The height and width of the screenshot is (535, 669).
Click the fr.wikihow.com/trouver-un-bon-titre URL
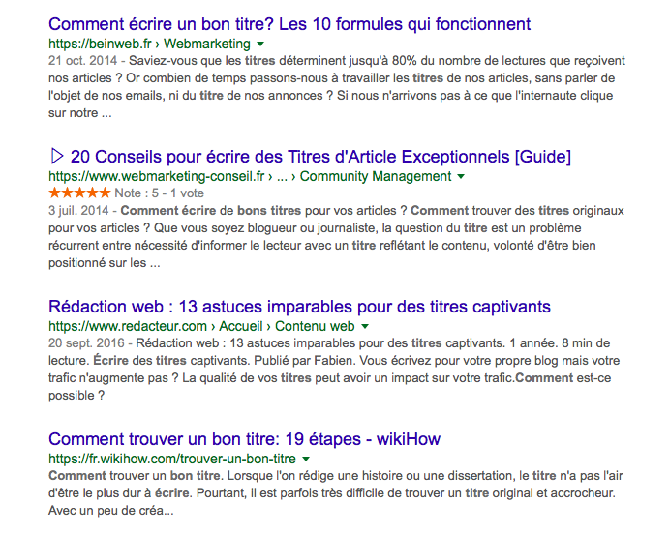[171, 459]
